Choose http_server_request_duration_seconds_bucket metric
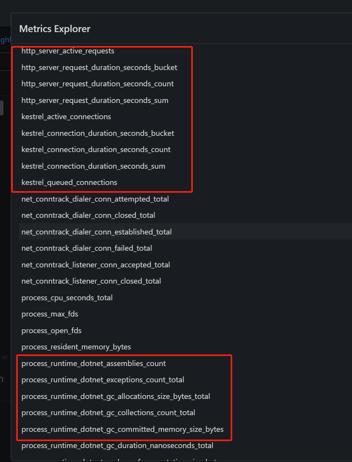This screenshot has height=462, width=352. coord(99,67)
